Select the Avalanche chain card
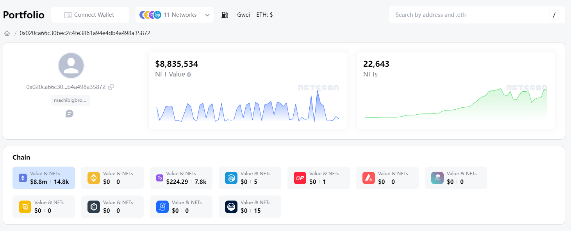571x231 pixels. click(x=387, y=178)
